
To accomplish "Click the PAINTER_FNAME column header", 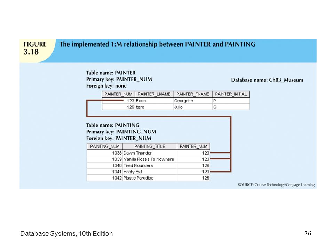I will coord(192,94).
